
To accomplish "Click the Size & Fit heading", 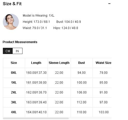I will click(x=12, y=4).
